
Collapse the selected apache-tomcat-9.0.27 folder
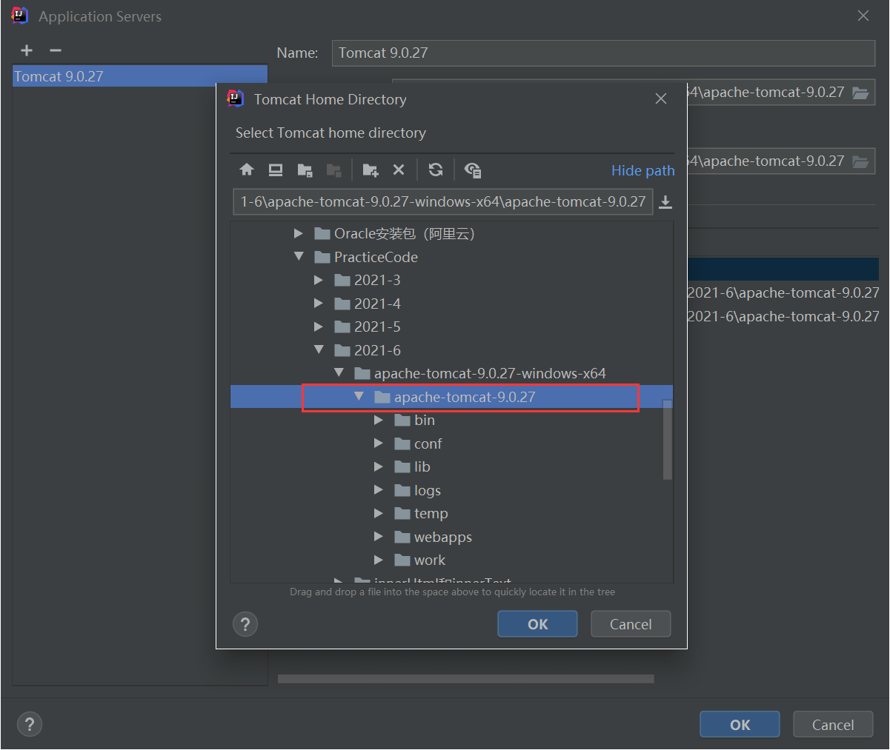coord(359,396)
